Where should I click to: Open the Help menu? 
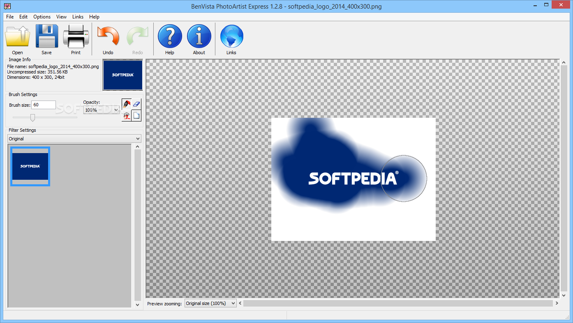[x=94, y=17]
